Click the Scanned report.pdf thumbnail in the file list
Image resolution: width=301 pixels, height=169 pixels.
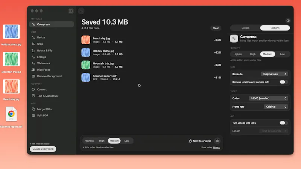coord(86,77)
